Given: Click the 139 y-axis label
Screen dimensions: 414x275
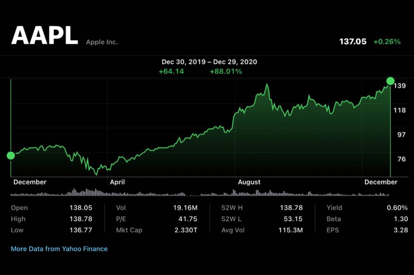Looking at the screenshot, I should [x=400, y=86].
